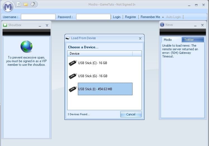This screenshot has width=209, height=146.
Task: Click the Shoutbox VIP member notice text
Action: (x=27, y=61)
